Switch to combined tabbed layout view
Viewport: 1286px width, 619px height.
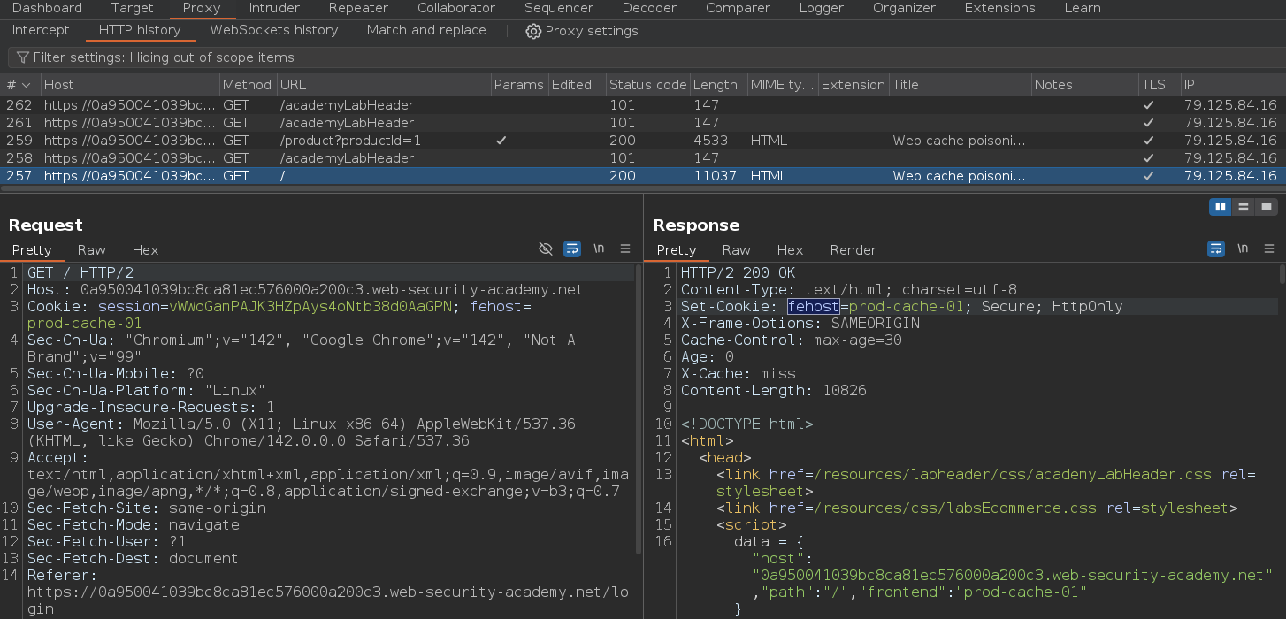click(1267, 207)
